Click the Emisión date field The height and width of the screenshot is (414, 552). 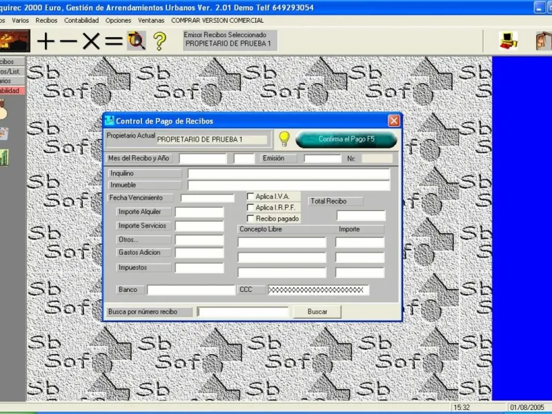click(x=322, y=159)
